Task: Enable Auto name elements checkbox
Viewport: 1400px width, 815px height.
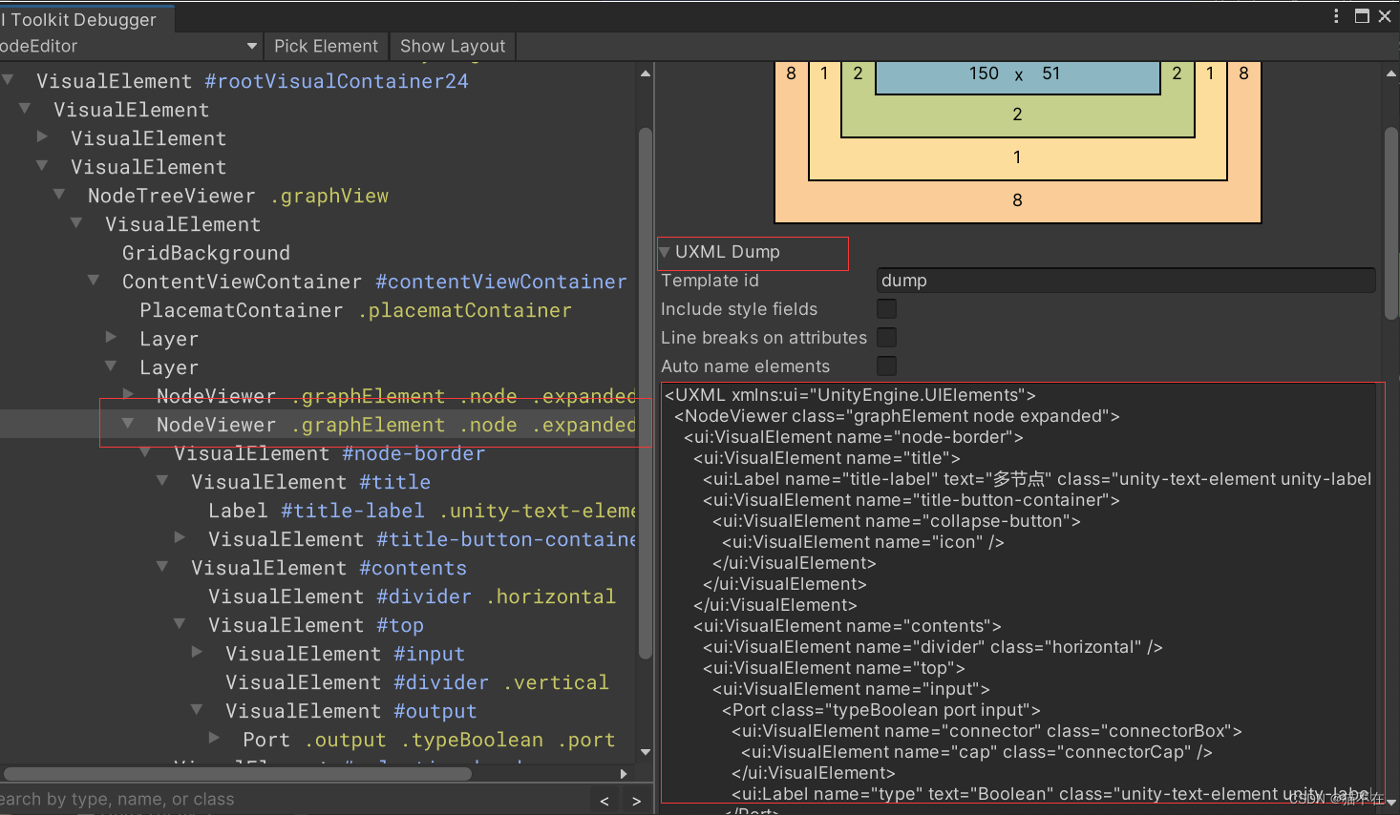Action: (x=887, y=366)
